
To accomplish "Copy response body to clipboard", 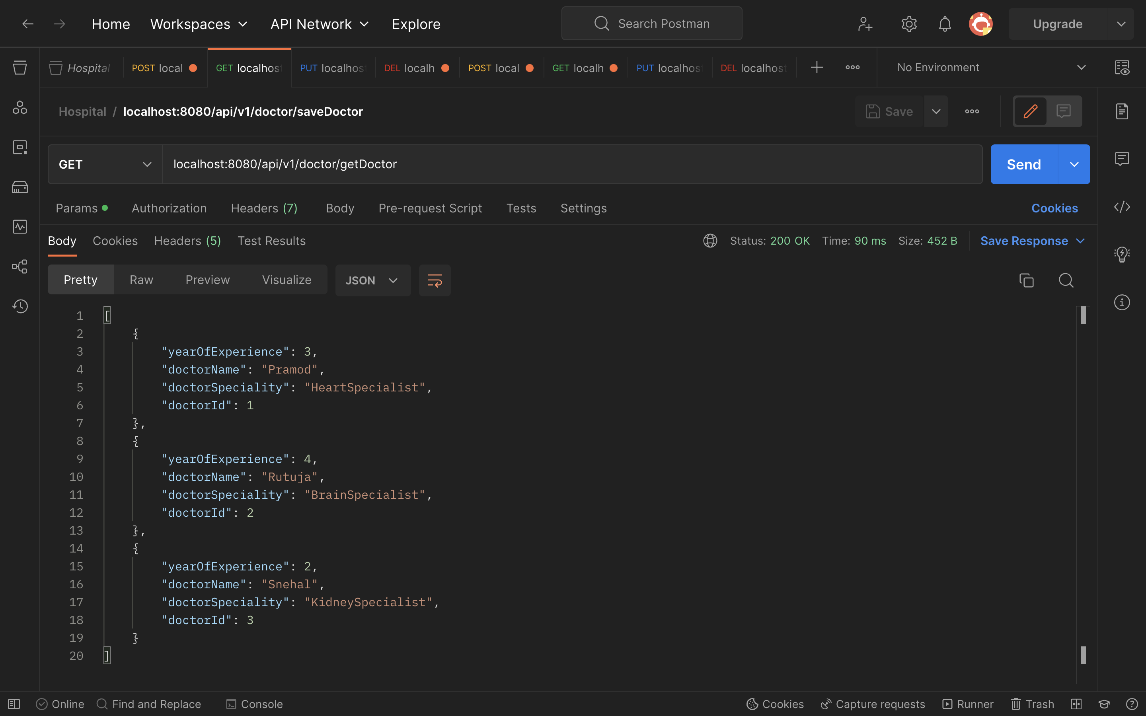I will coord(1026,280).
